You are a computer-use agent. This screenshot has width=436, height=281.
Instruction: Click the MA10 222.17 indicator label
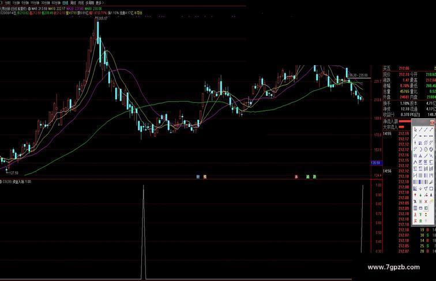point(57,9)
